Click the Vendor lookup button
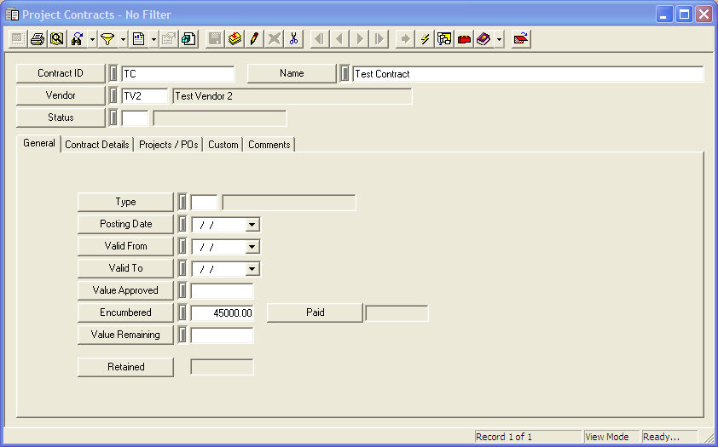The image size is (718, 447). coord(61,95)
